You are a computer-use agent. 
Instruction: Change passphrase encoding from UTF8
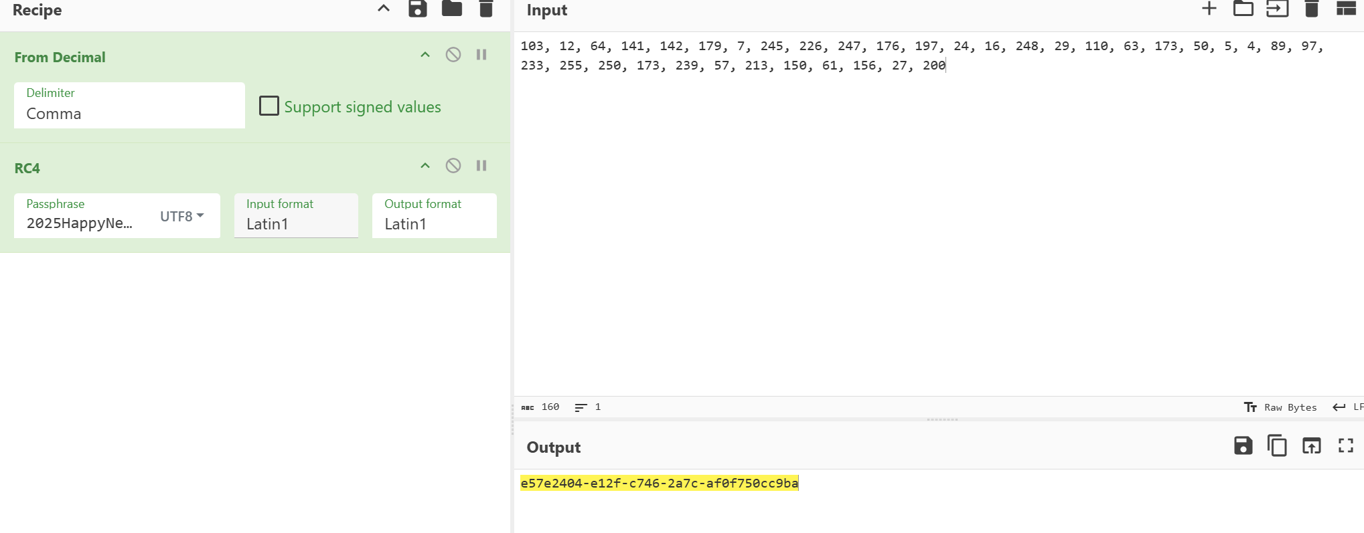(x=182, y=216)
